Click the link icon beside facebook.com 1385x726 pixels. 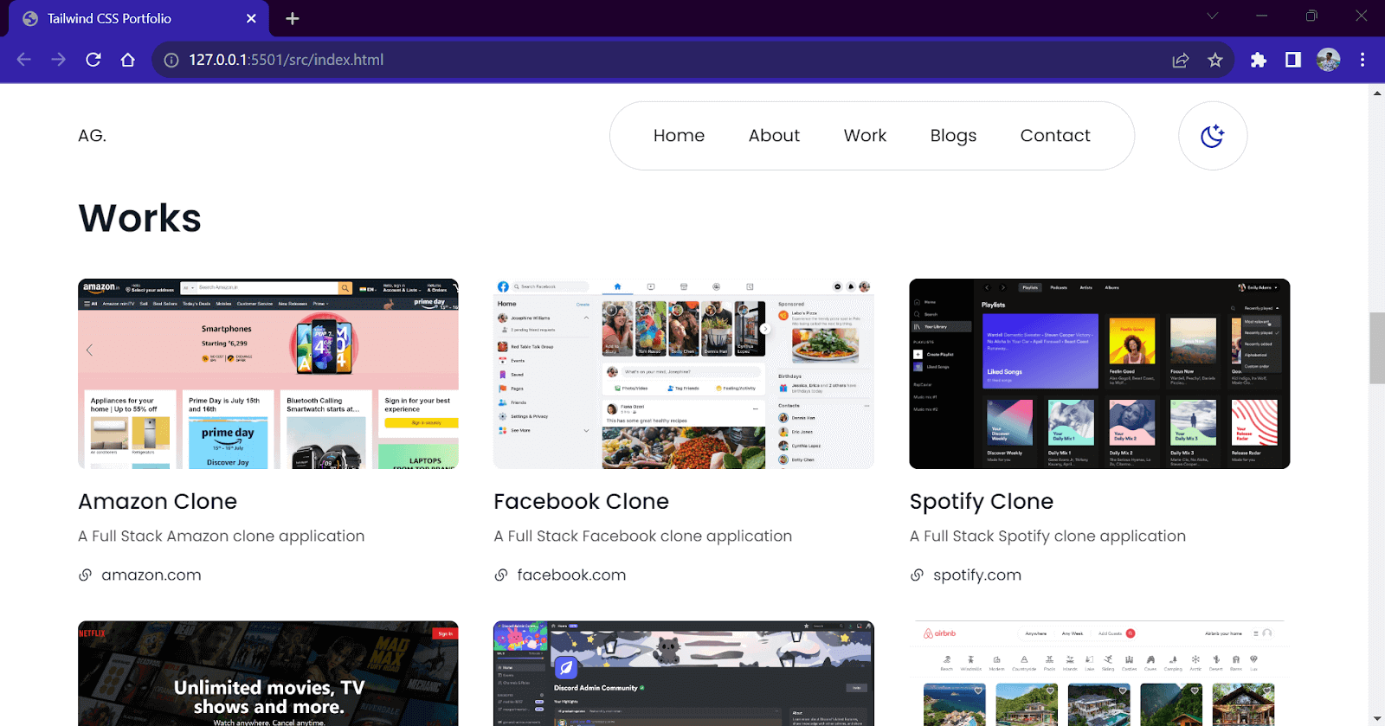coord(501,575)
